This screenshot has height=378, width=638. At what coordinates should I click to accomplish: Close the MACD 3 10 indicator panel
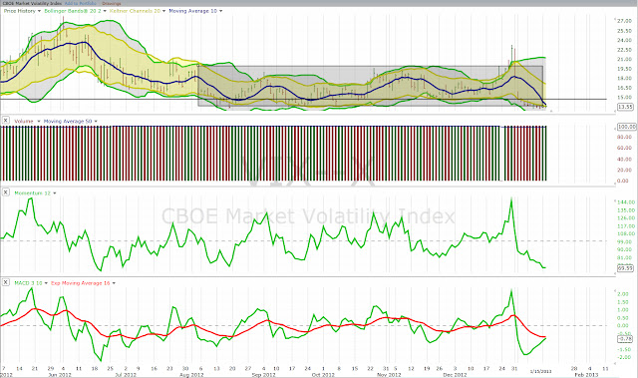[x=6, y=282]
